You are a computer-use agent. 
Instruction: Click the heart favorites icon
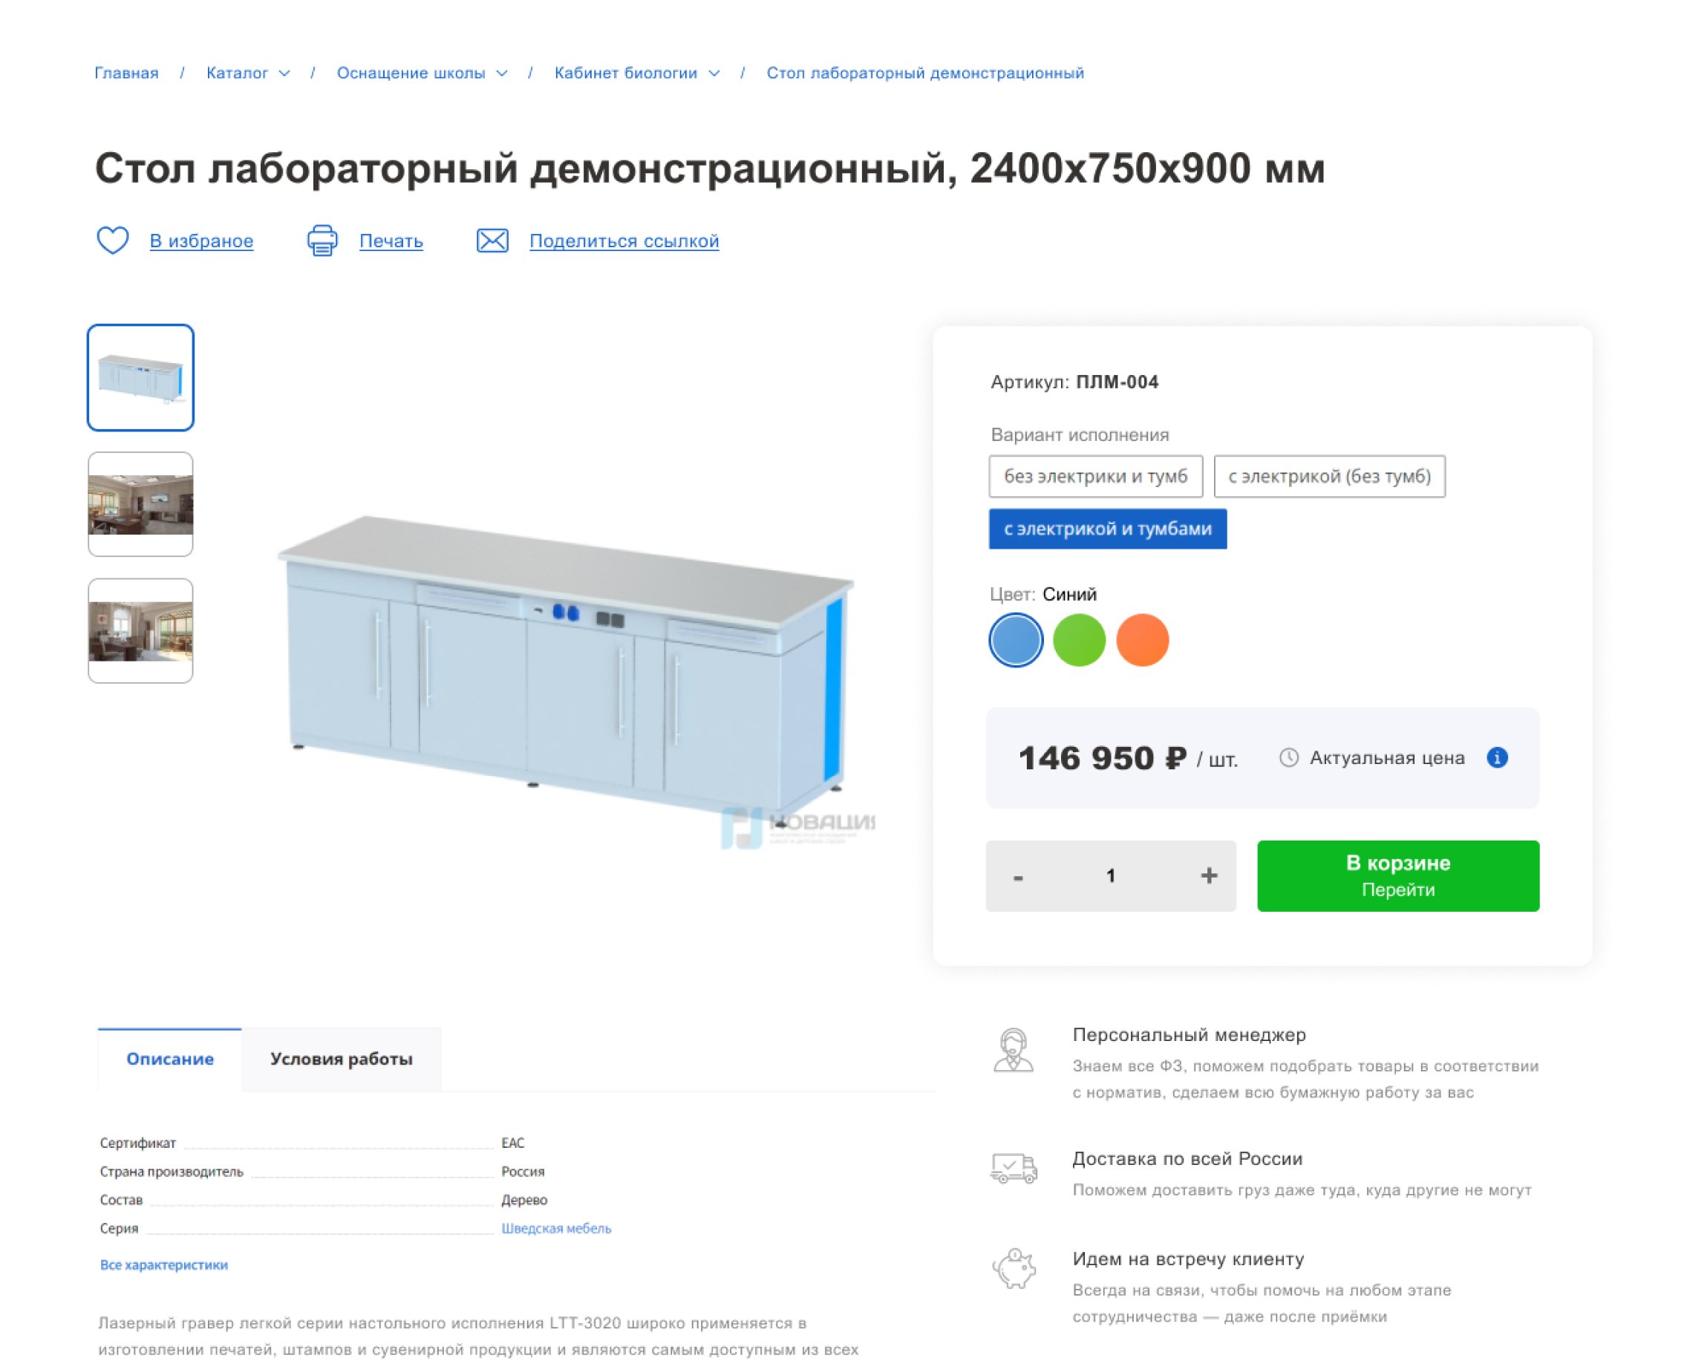(112, 241)
